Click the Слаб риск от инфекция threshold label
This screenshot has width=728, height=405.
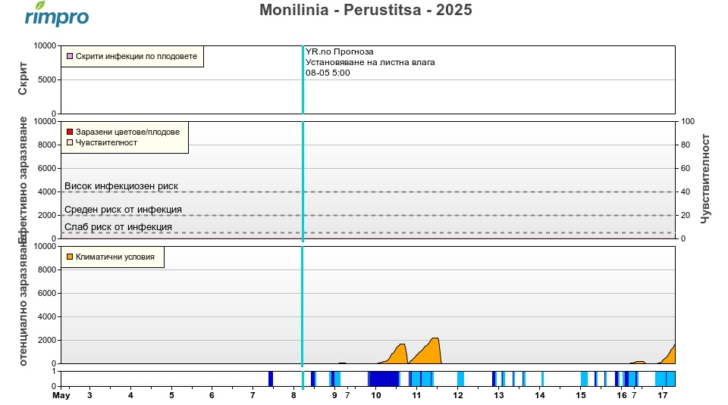pos(118,227)
